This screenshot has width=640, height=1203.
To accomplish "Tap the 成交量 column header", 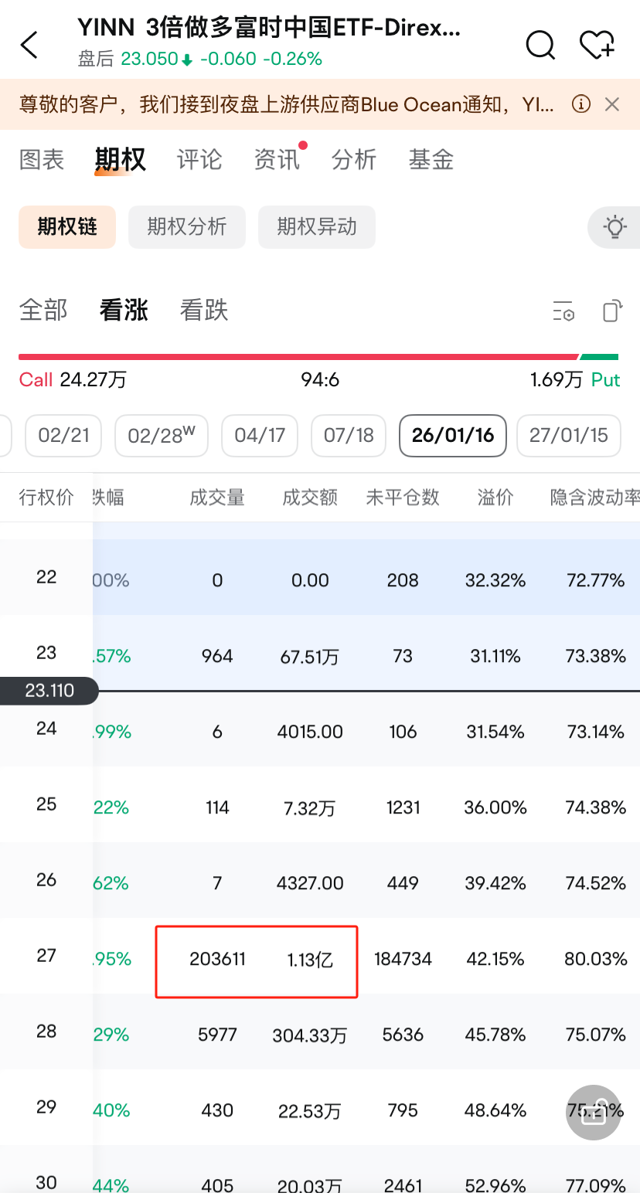I will click(x=217, y=498).
